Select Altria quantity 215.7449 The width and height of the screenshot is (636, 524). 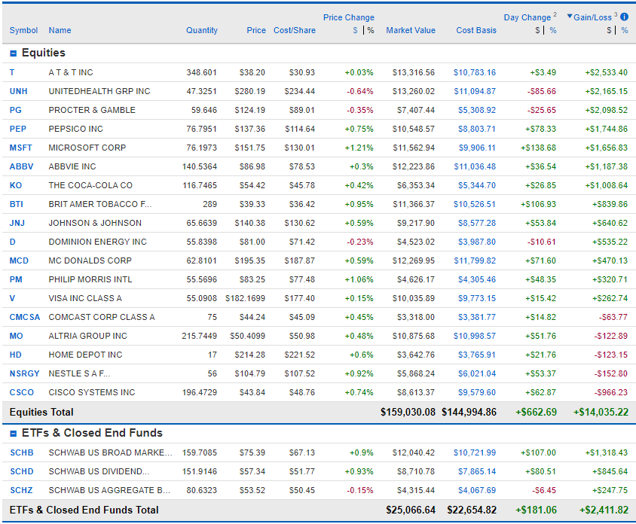[x=199, y=337]
